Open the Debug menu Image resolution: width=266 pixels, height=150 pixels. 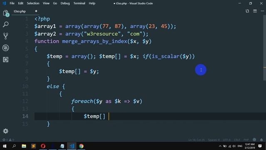pyautogui.click(x=65, y=3)
